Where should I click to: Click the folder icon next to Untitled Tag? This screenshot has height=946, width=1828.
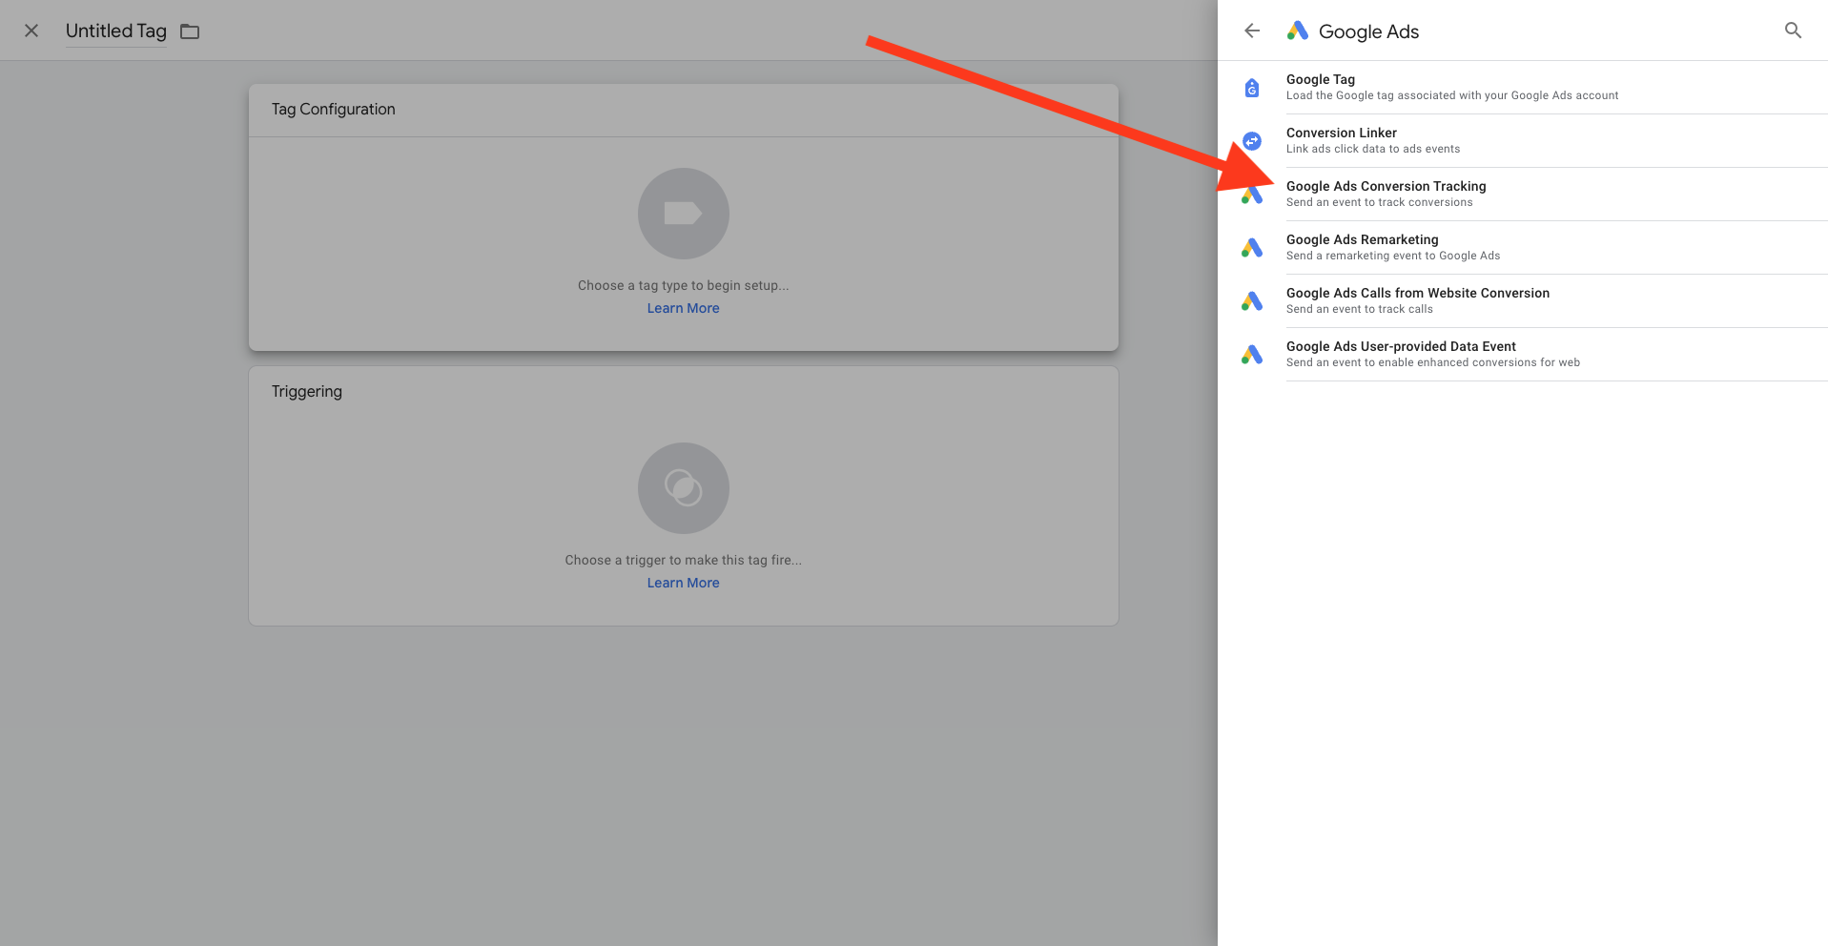(190, 31)
